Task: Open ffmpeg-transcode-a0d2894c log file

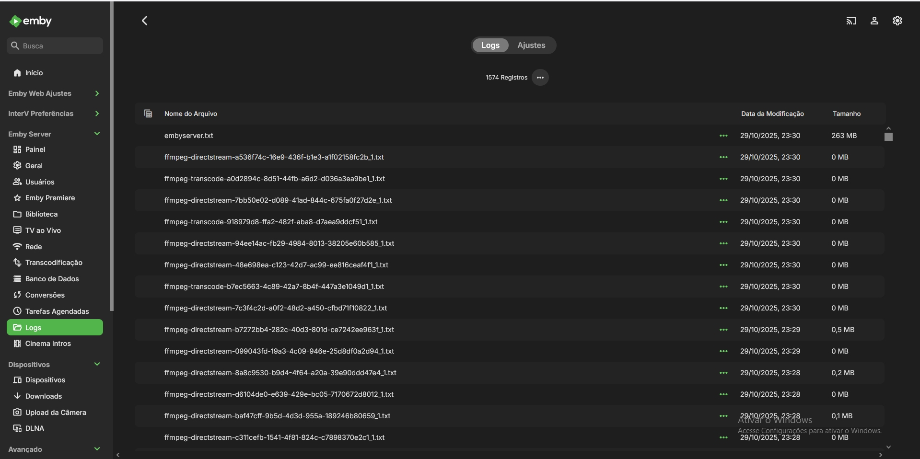Action: 275,179
